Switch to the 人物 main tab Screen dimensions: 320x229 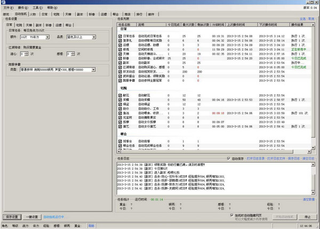[33, 14]
